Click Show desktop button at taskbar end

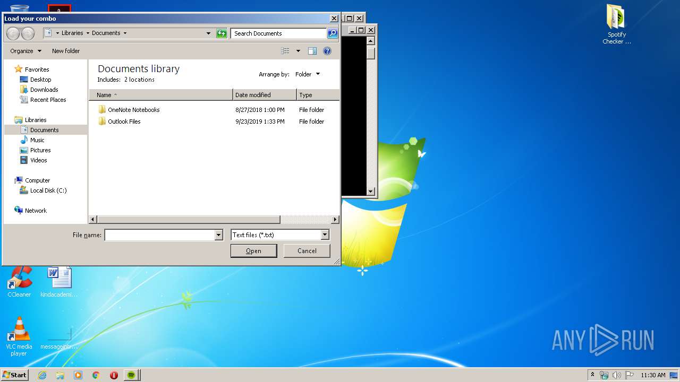click(675, 375)
